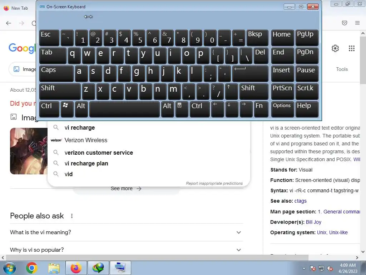Click the Esc key
Image resolution: width=366 pixels, height=275 pixels.
click(49, 38)
